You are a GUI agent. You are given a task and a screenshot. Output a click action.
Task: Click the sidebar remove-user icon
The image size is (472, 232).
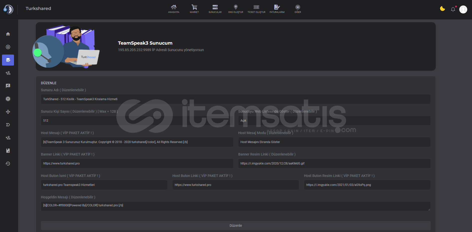[x=8, y=138]
